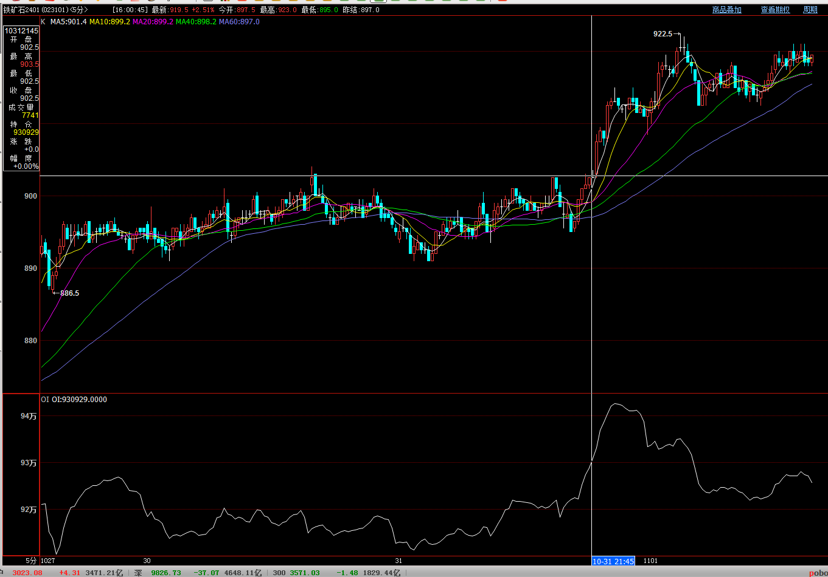This screenshot has height=577, width=828.
Task: Open the 周期 period selector
Action: click(810, 10)
